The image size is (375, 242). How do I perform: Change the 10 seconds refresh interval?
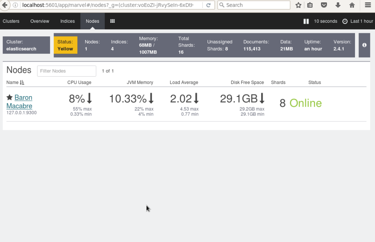click(x=326, y=21)
